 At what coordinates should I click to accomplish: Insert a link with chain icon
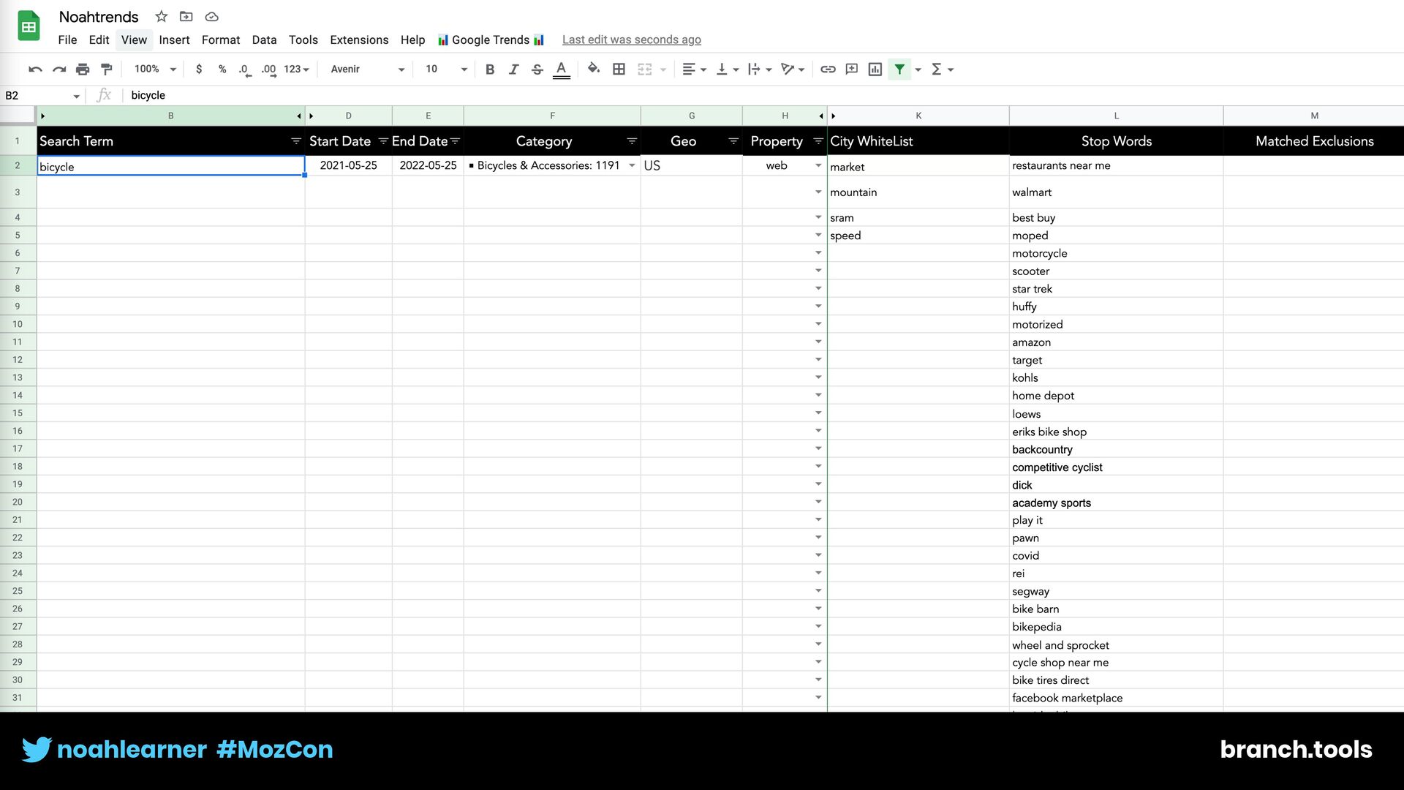(x=828, y=69)
